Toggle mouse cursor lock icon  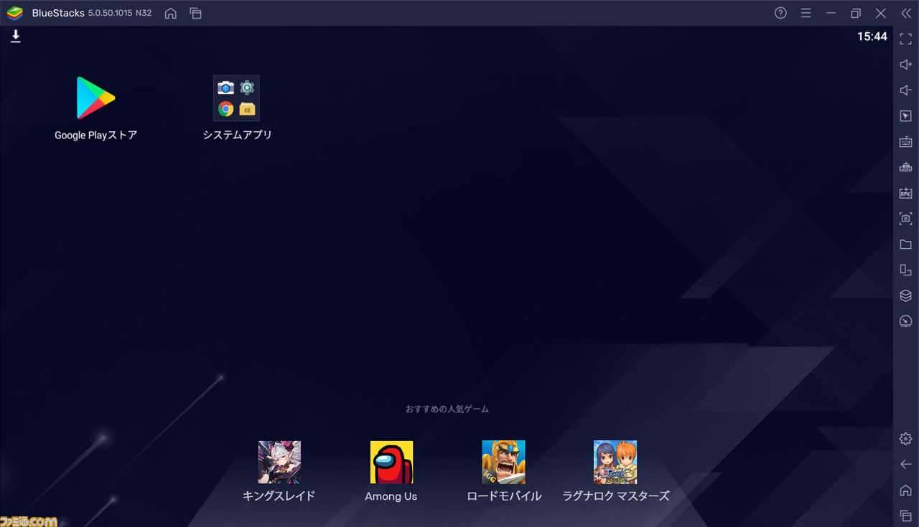click(905, 116)
